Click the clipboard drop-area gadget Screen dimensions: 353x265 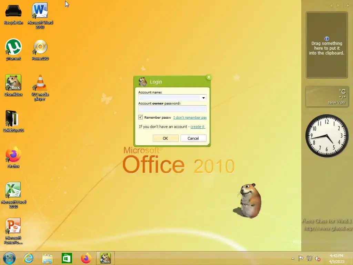pos(327,45)
